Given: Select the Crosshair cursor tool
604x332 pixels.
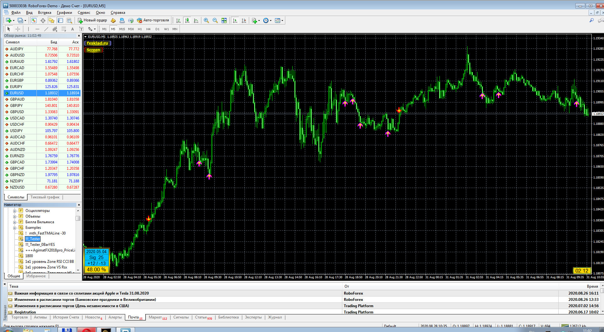Looking at the screenshot, I should (x=18, y=29).
